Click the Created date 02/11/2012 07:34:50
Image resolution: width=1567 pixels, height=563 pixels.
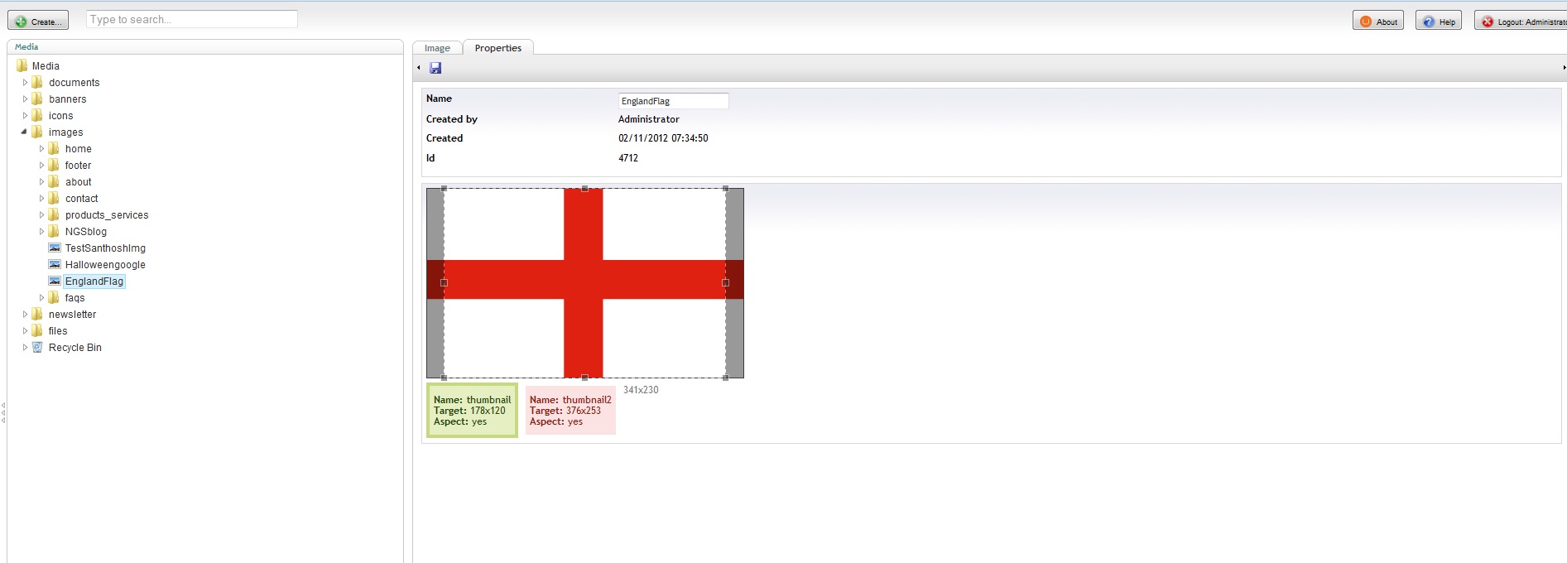[663, 138]
